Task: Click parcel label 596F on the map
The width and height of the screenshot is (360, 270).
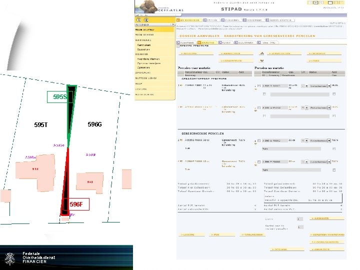Action: 76,204
